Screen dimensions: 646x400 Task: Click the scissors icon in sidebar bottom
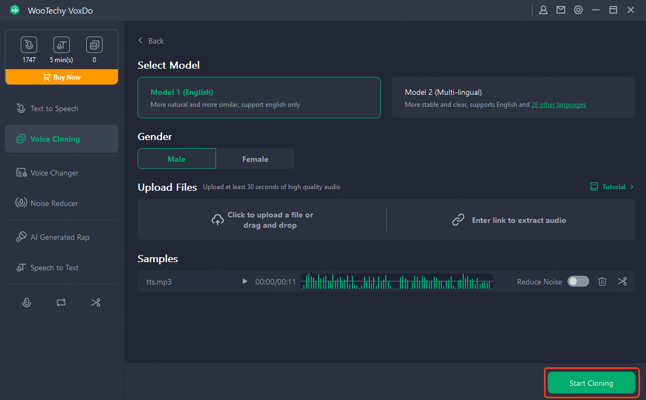(x=96, y=302)
